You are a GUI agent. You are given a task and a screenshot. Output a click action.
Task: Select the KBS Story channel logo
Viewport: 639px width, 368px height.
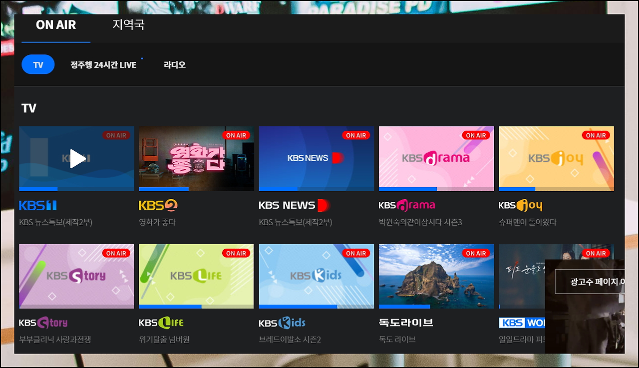(x=43, y=323)
